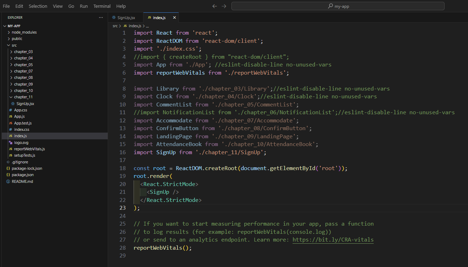Open the .gitignore file
The width and height of the screenshot is (468, 267).
19,162
